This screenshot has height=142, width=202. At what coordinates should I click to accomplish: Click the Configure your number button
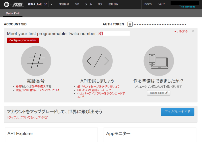(x=23, y=40)
